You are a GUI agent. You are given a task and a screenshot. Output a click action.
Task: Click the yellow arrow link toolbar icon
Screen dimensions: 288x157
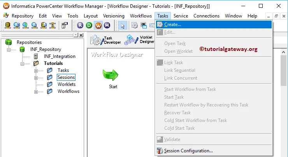click(x=53, y=25)
